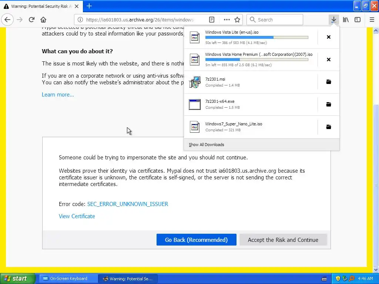Open page actions three-dot menu
Screen dimensions: 379x284
coord(227,20)
